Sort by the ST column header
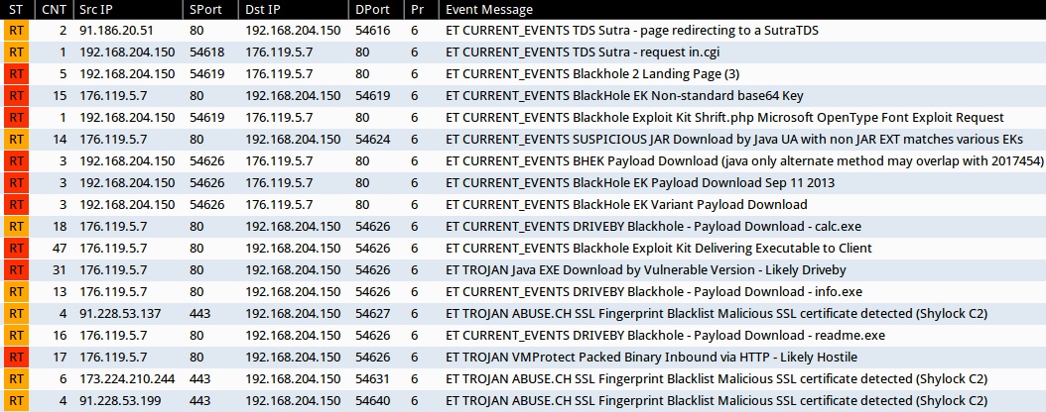Screen dimensions: 1046x412 pos(16,10)
